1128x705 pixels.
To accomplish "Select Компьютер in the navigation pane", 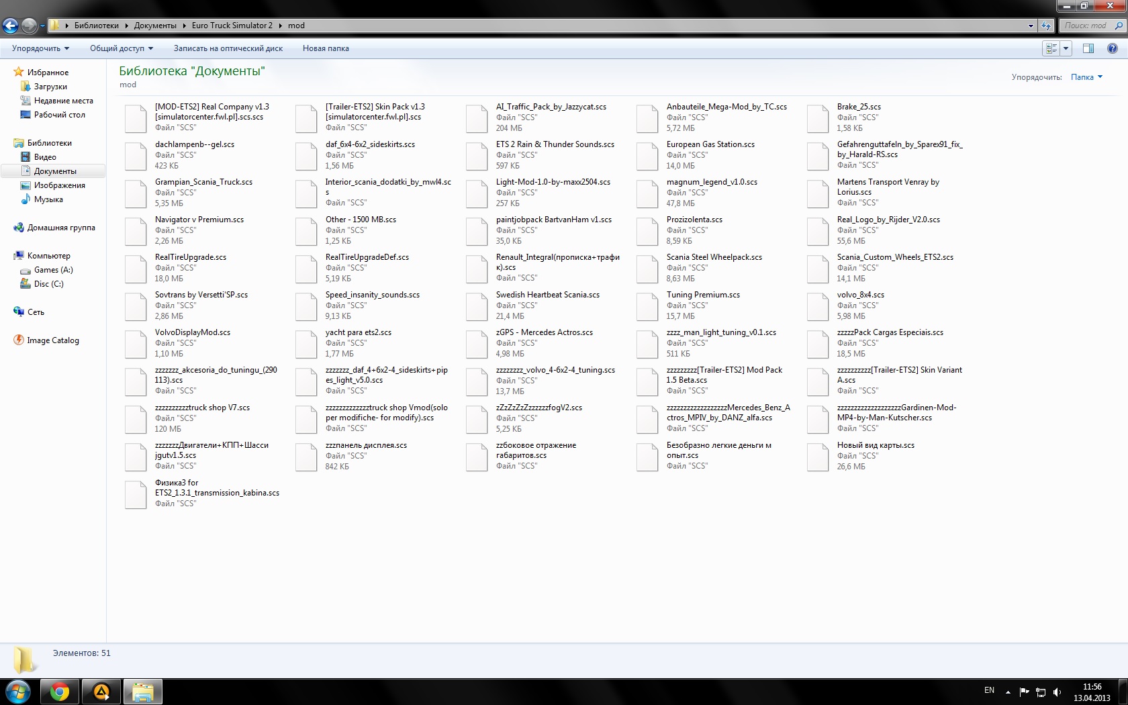I will pyautogui.click(x=48, y=256).
